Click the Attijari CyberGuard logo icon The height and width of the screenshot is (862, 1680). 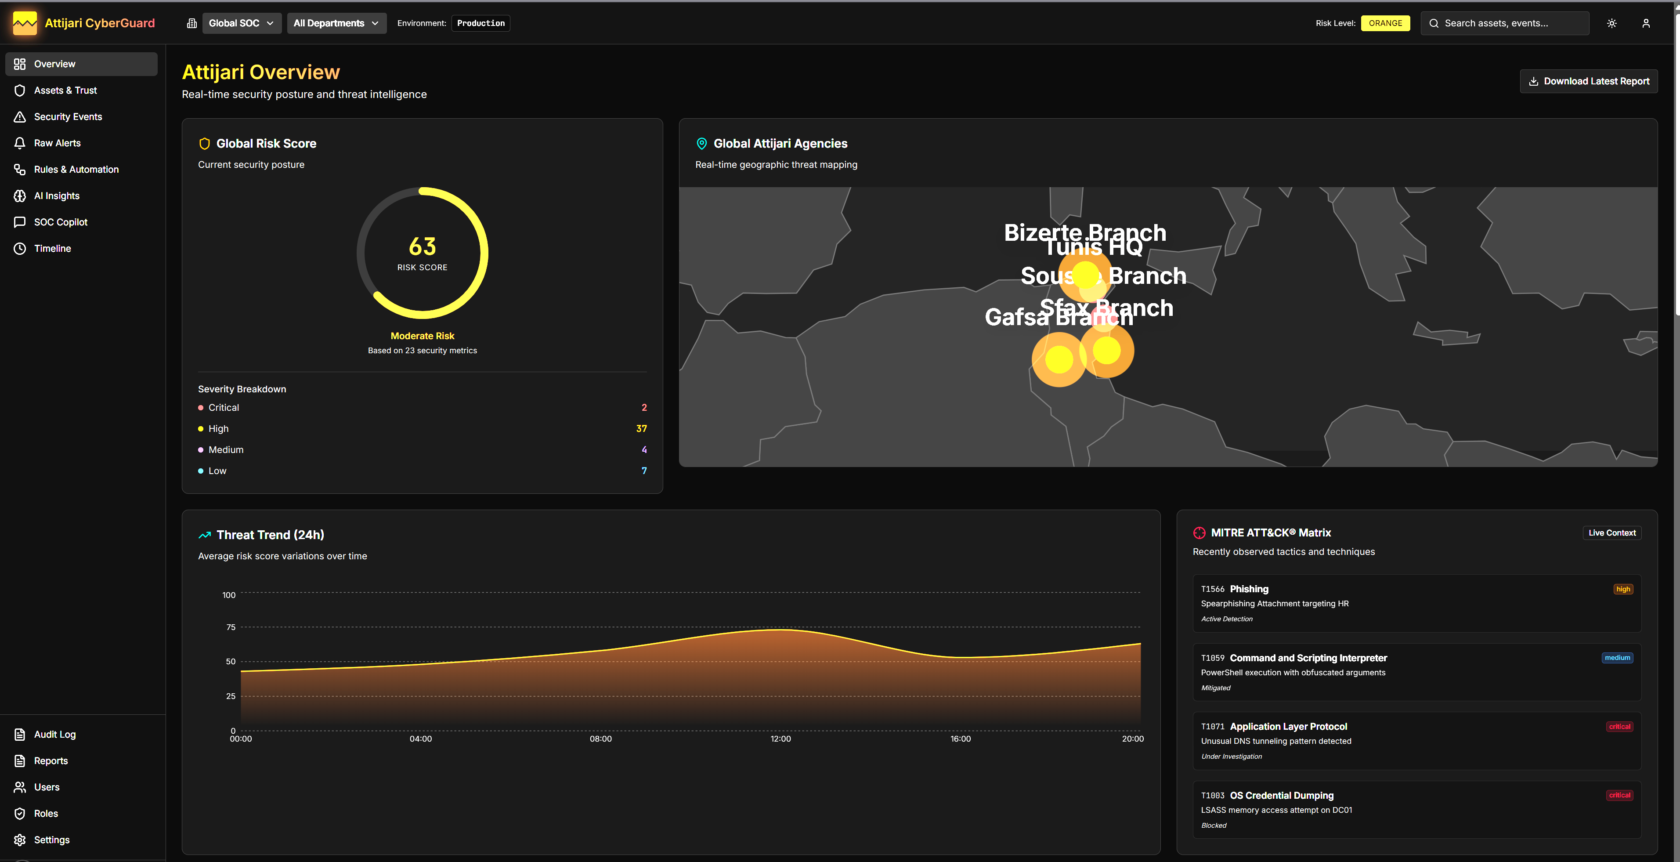click(x=25, y=23)
